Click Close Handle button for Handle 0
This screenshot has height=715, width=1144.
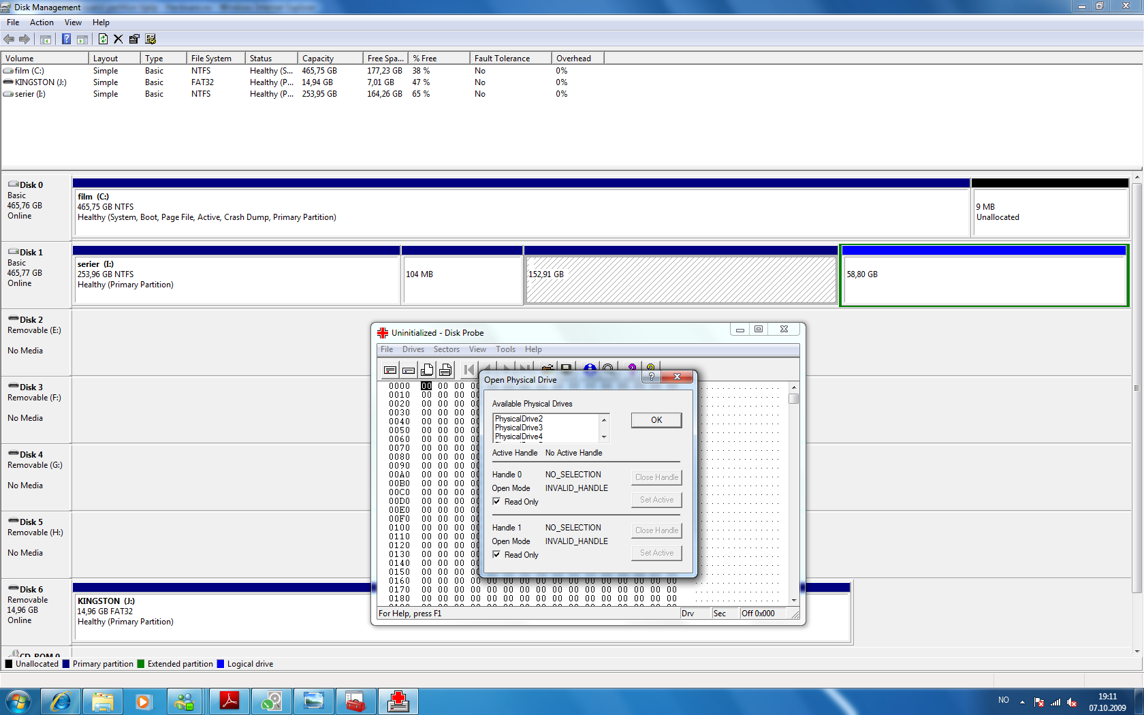coord(656,477)
